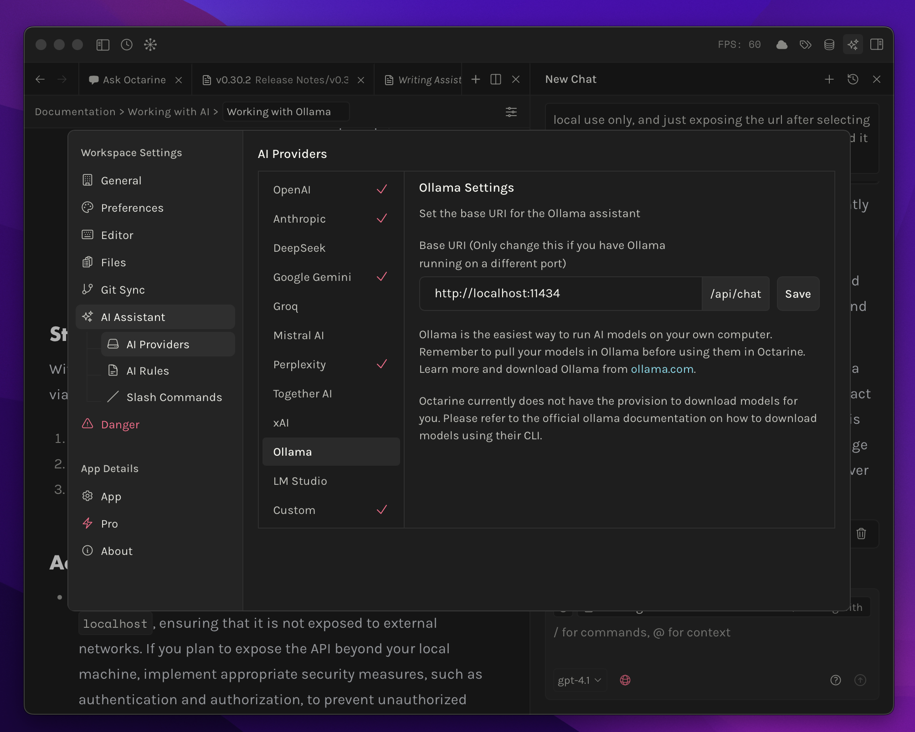Image resolution: width=915 pixels, height=732 pixels.
Task: Open chat history icon in New Chat panel
Action: coord(853,79)
